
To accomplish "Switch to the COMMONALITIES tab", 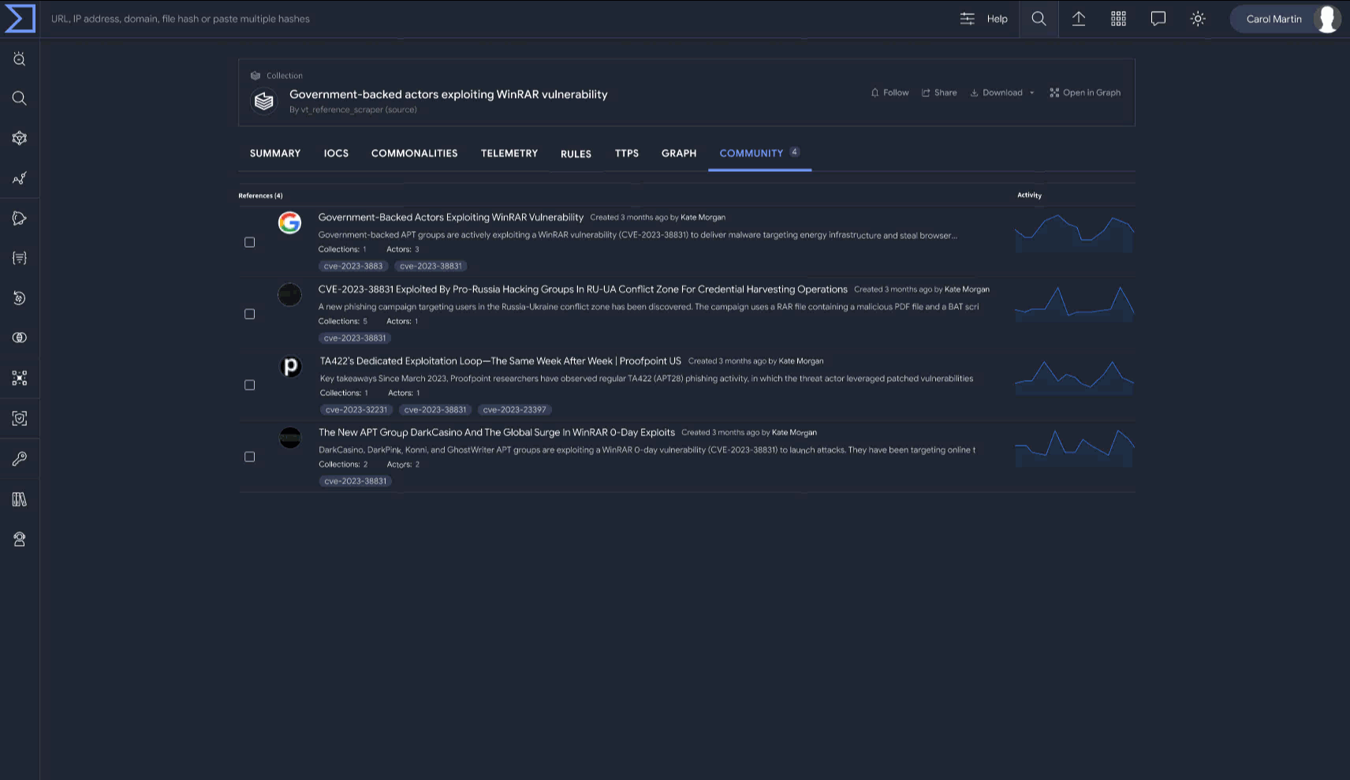I will click(x=415, y=153).
